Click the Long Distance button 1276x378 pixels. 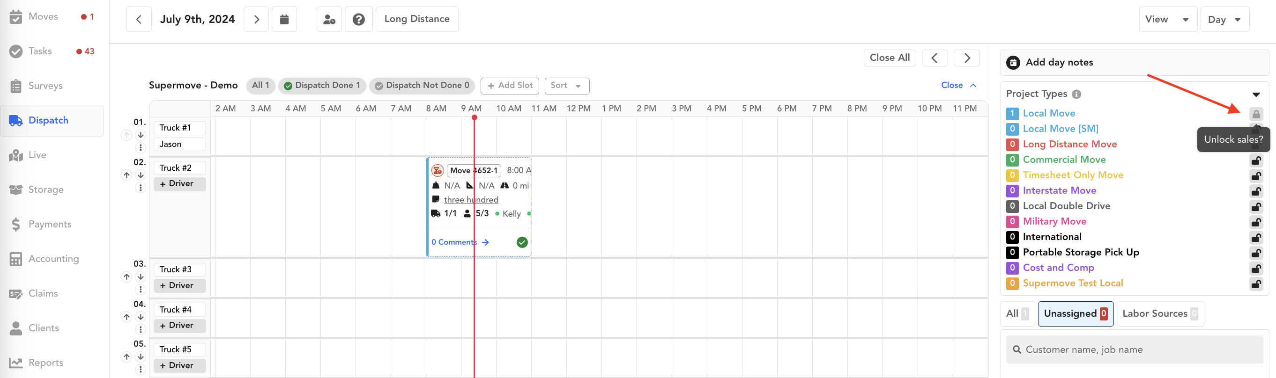[x=416, y=19]
